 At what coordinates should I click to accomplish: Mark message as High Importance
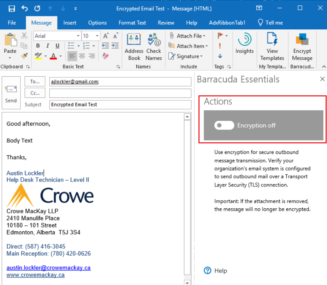(220, 46)
